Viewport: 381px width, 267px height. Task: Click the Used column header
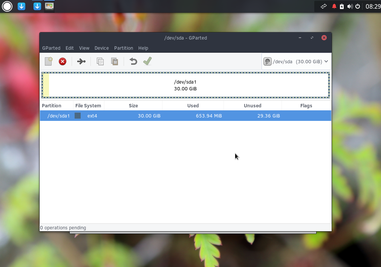tap(193, 105)
